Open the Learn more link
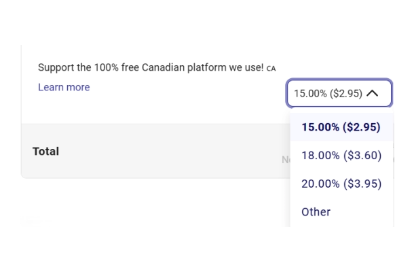 click(64, 87)
